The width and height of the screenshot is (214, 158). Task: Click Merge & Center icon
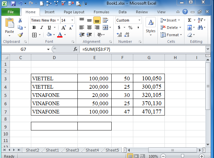(x=105, y=28)
